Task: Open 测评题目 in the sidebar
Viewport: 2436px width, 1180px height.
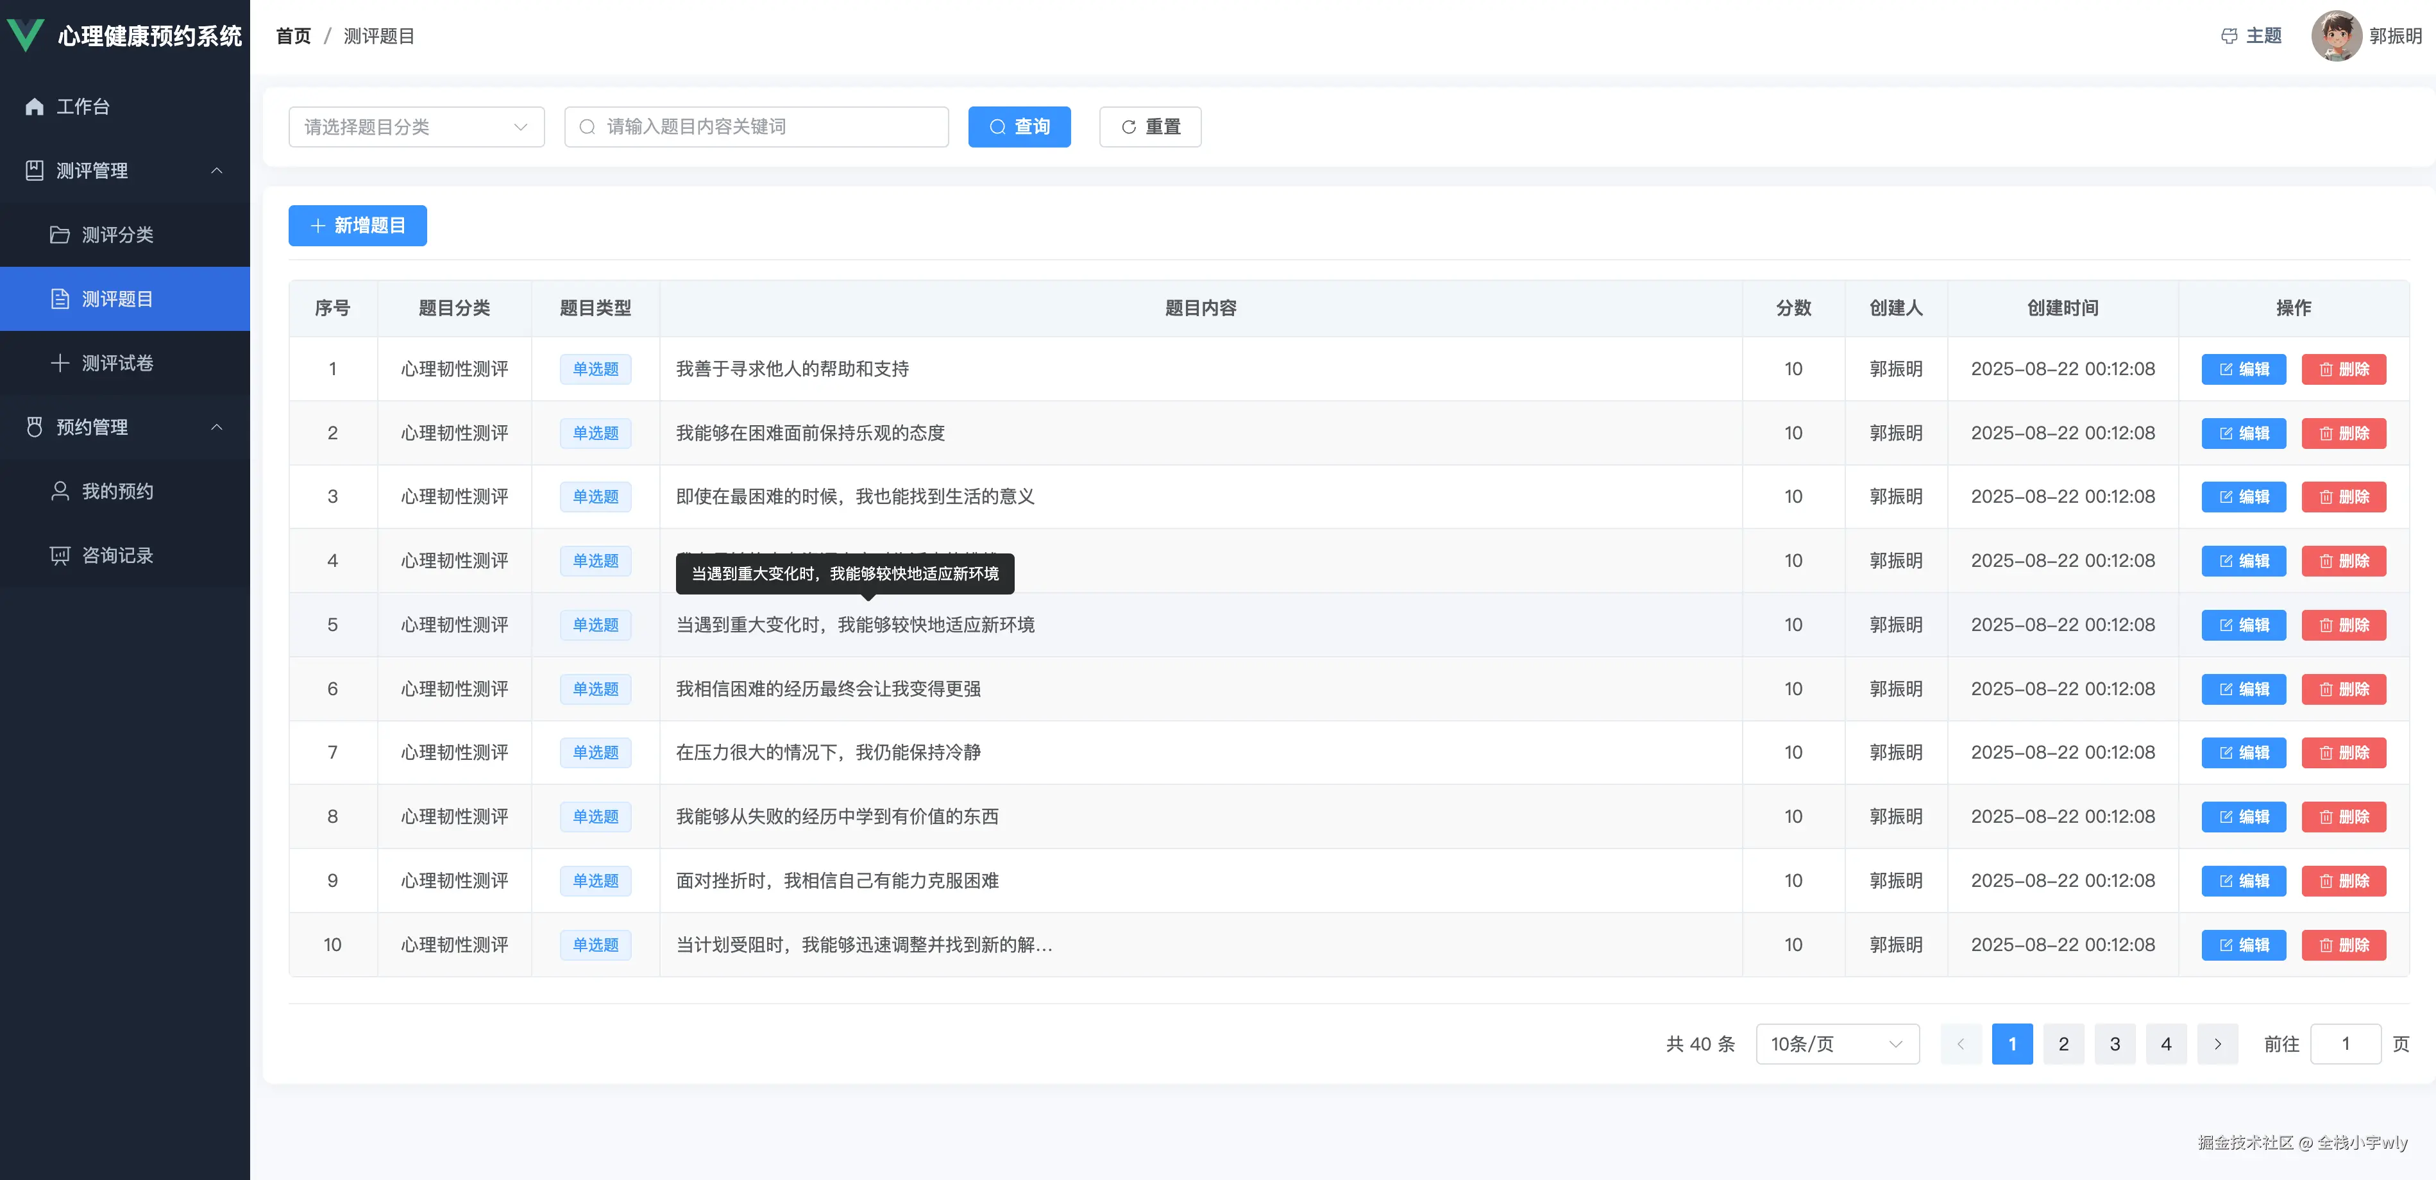Action: pyautogui.click(x=115, y=298)
